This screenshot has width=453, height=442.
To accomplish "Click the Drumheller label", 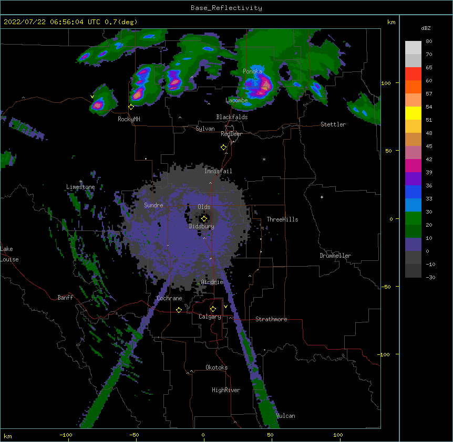I will (335, 256).
